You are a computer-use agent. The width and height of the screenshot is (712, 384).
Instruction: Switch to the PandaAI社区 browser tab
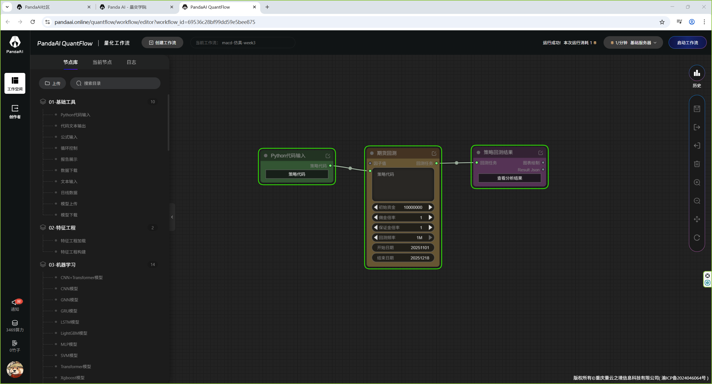point(54,7)
